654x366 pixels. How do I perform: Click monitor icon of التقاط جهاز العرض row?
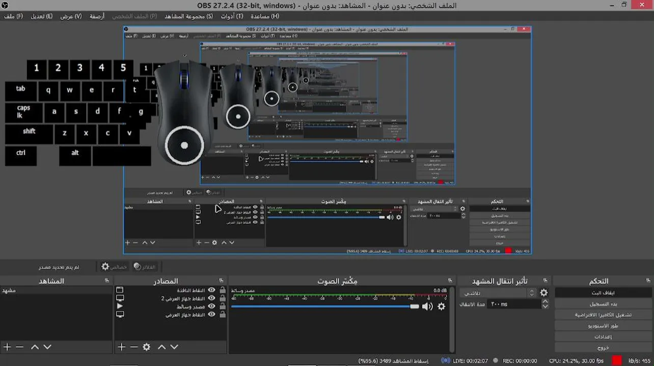tap(120, 315)
